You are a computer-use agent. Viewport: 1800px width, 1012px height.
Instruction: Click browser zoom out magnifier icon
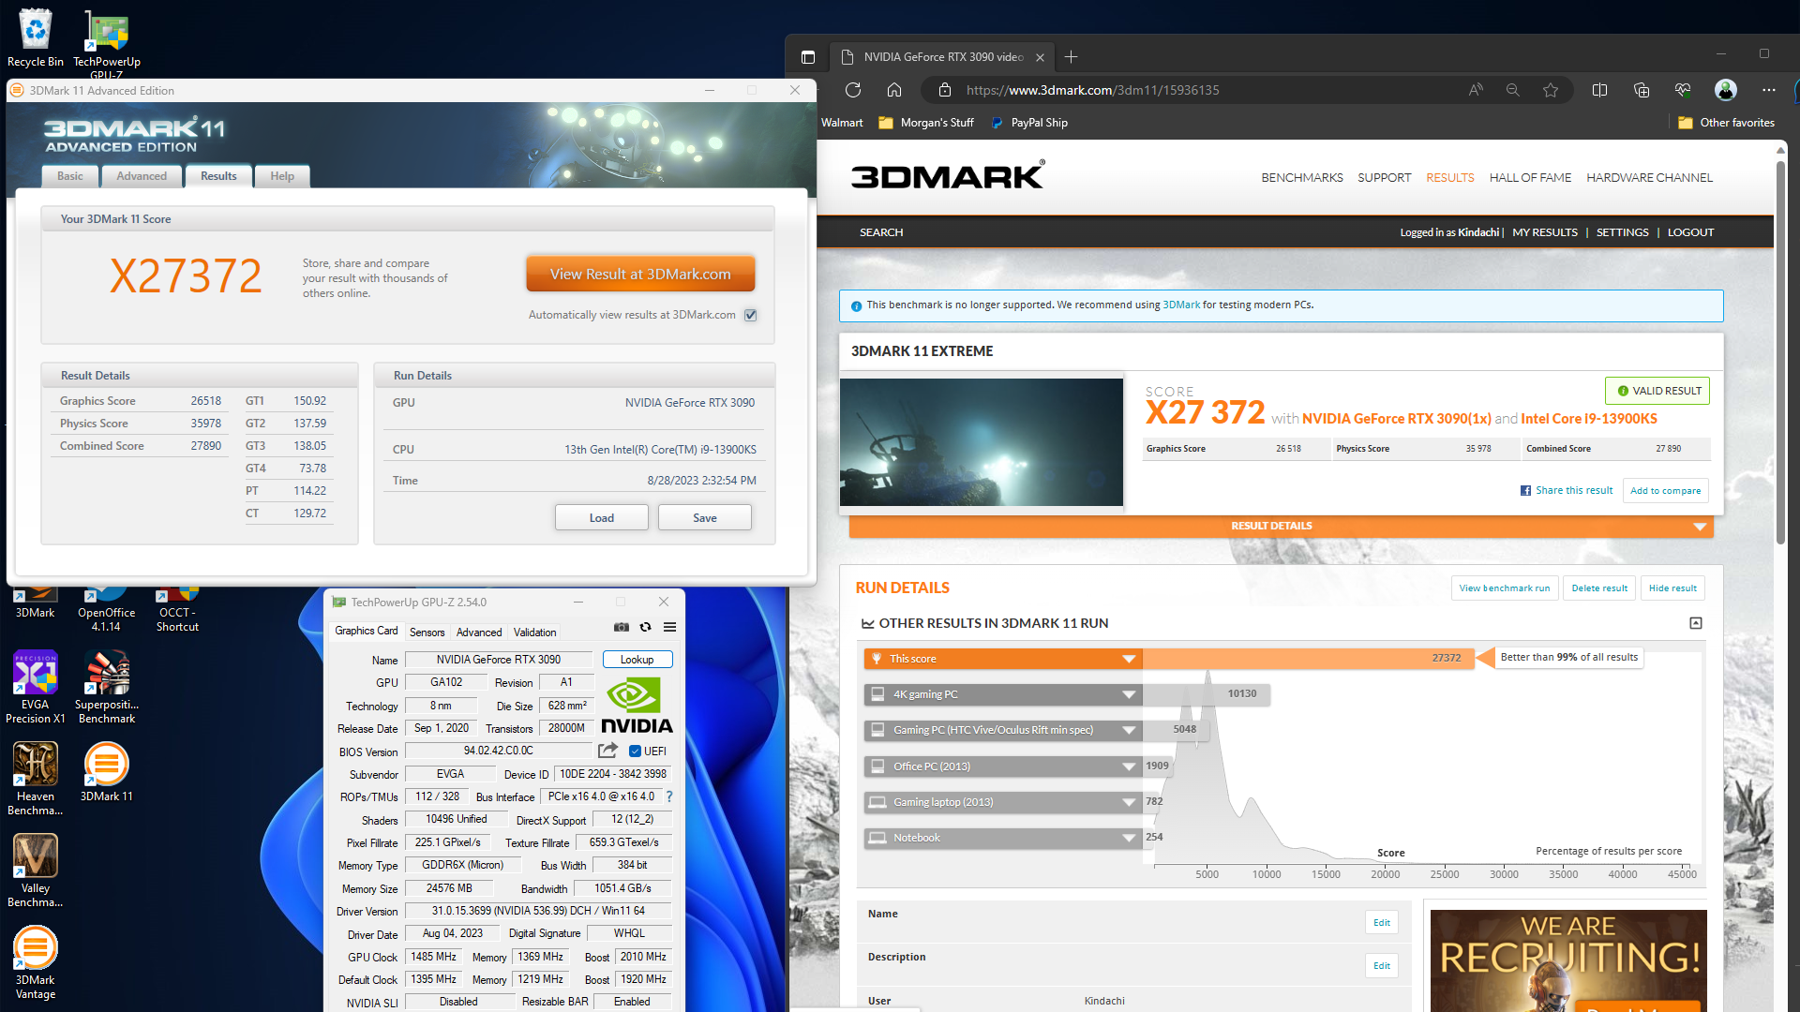pos(1512,90)
